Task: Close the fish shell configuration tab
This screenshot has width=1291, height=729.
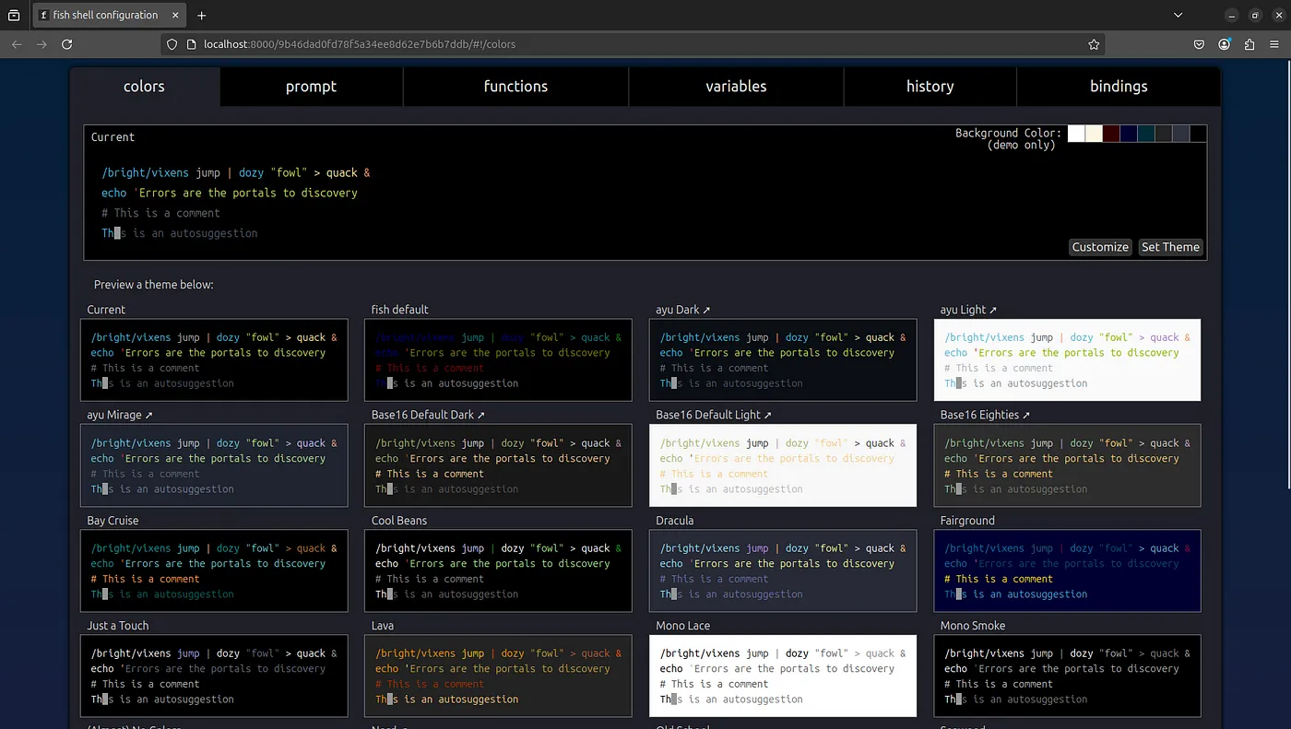Action: click(x=175, y=15)
